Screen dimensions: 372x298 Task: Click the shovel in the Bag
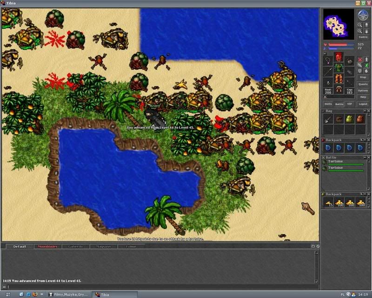(328, 119)
